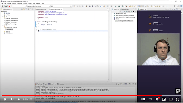Click the Build hammer button in launch bar

pyautogui.click(x=2, y=6)
